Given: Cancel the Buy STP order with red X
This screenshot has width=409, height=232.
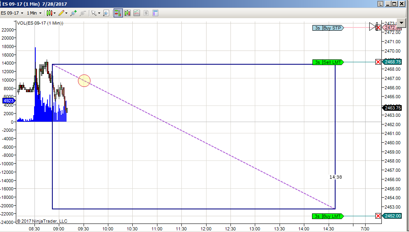Looking at the screenshot, I should [379, 27].
